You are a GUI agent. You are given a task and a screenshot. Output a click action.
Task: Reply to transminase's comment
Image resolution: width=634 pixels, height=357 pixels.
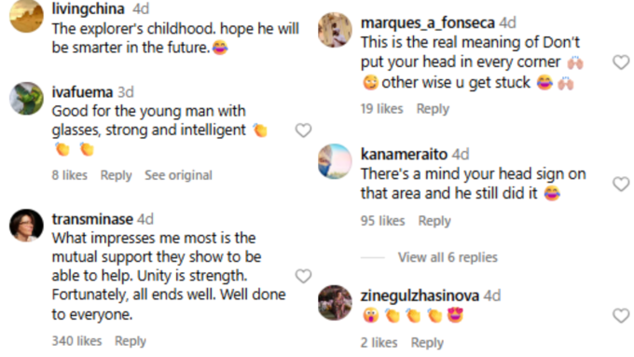131,341
